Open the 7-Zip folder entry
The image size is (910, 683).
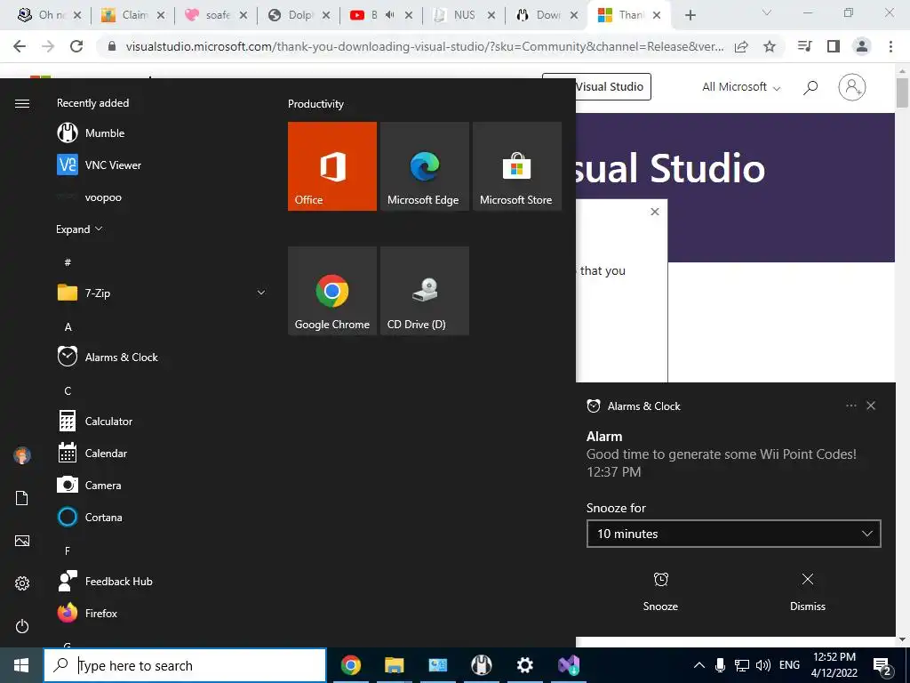click(x=162, y=293)
